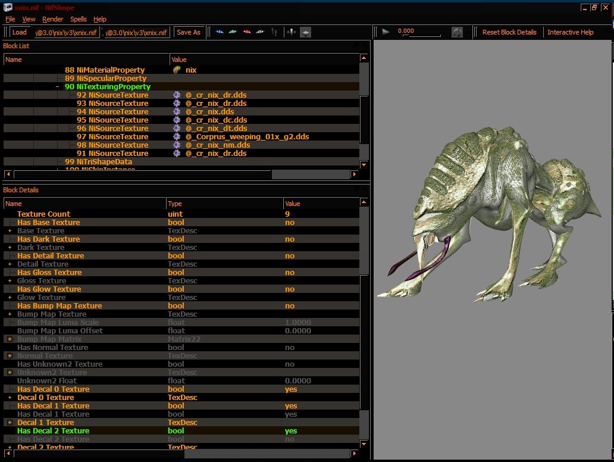Viewport: 614px width, 462px height.
Task: Click texture icon beside @_cr_nix_dt.dds
Action: tap(177, 128)
